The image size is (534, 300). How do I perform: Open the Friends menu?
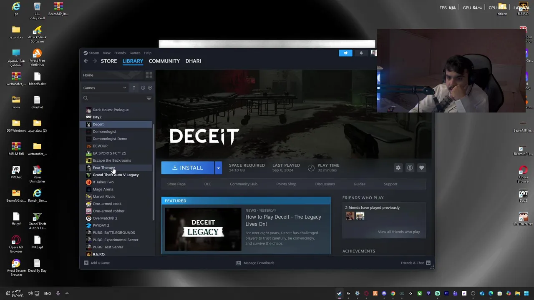(x=120, y=53)
